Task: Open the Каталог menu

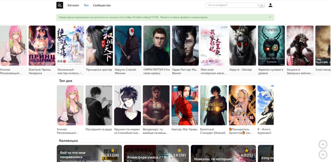Action: [73, 5]
